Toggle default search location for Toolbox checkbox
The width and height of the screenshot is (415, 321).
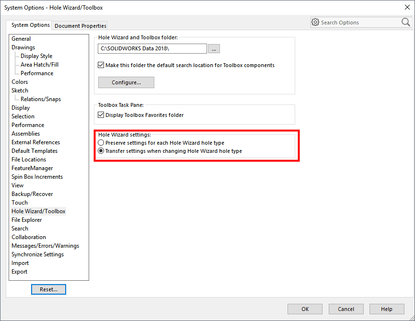click(101, 65)
